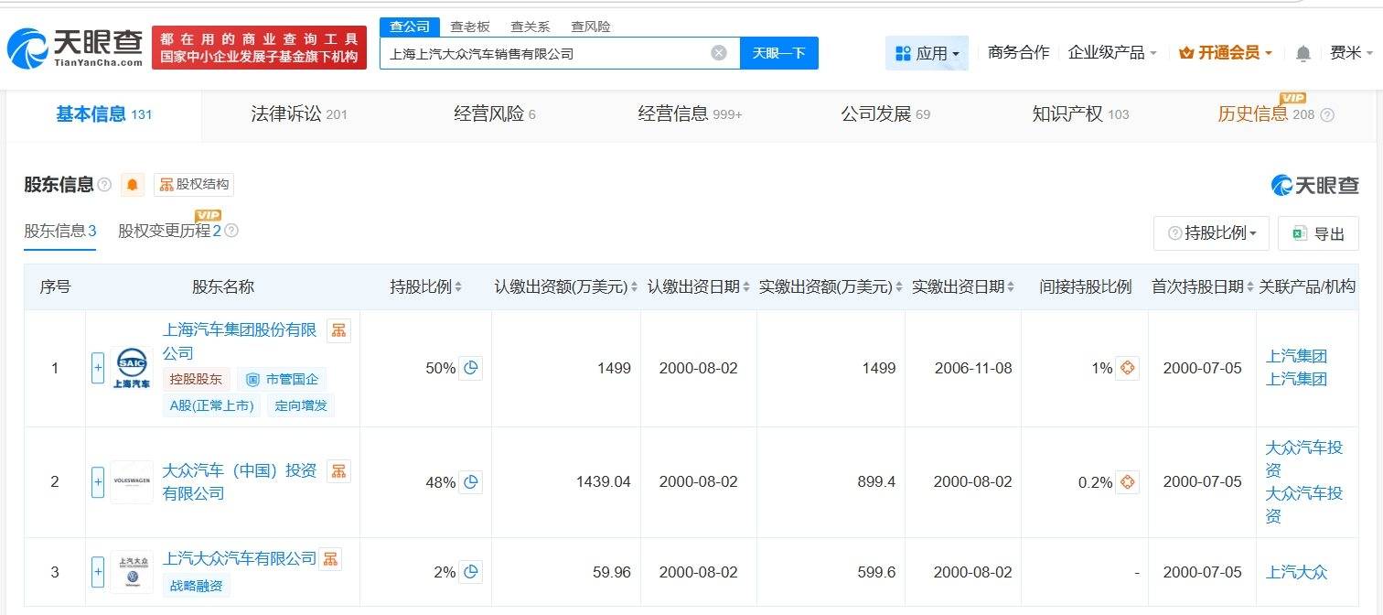The image size is (1383, 615).
Task: Click pie chart icon beside 2%
Action: point(471,572)
